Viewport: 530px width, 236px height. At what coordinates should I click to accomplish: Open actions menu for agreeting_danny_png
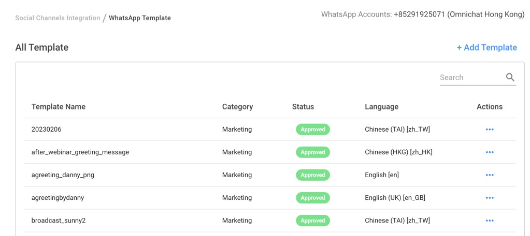pyautogui.click(x=490, y=175)
